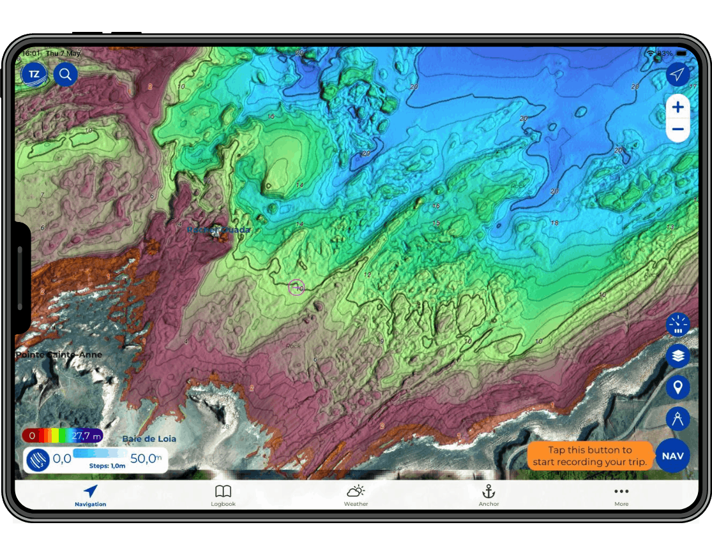Drop a waypoint with pin icon
Viewport: 712px width, 555px height.
coord(678,387)
